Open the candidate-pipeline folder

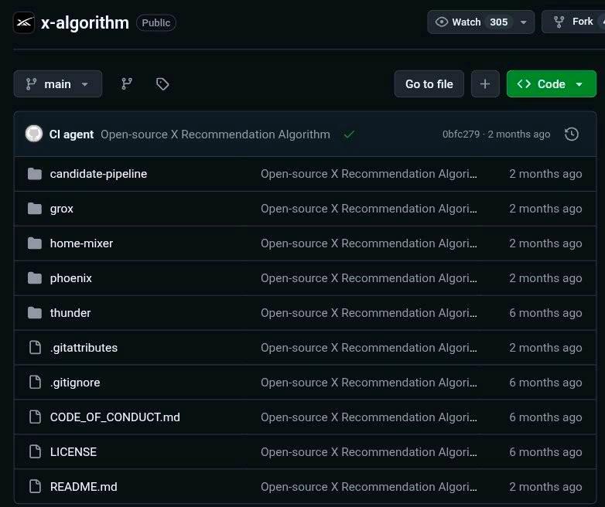tap(98, 174)
